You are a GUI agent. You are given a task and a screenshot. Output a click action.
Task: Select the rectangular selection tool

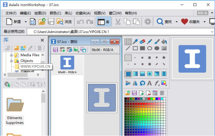tap(128, 42)
